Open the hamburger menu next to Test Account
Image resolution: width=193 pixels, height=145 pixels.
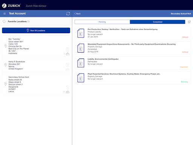click(5, 14)
